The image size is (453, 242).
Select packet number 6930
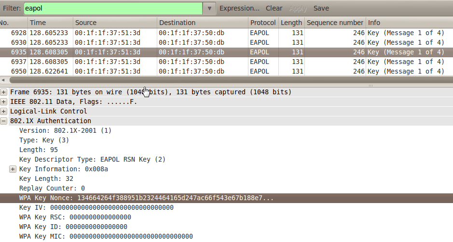pyautogui.click(x=227, y=43)
